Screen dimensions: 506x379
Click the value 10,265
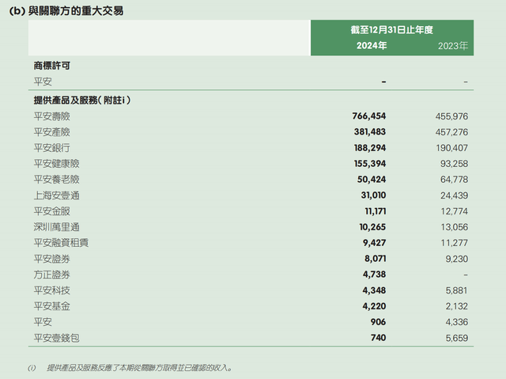point(372,227)
